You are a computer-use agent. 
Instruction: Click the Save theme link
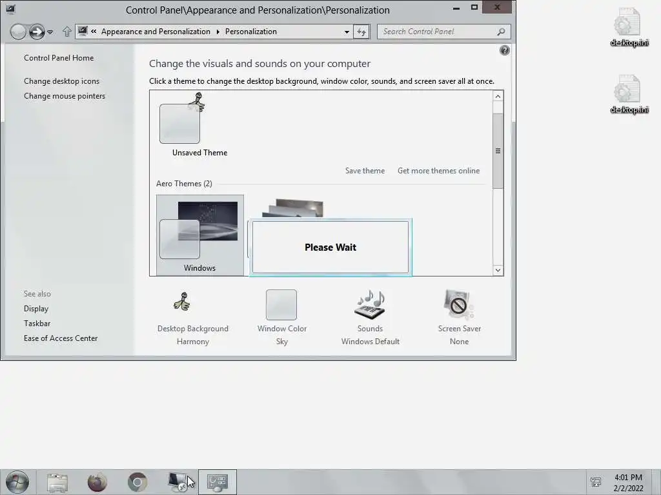click(x=365, y=171)
